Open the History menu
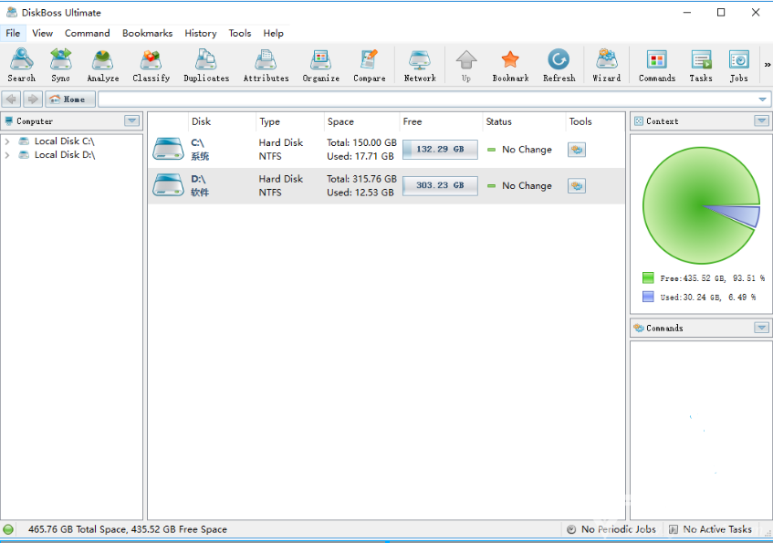This screenshot has width=773, height=543. coord(201,33)
